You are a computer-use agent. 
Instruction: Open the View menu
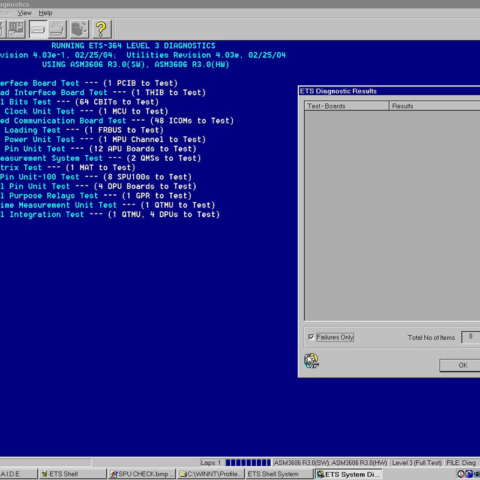(25, 13)
